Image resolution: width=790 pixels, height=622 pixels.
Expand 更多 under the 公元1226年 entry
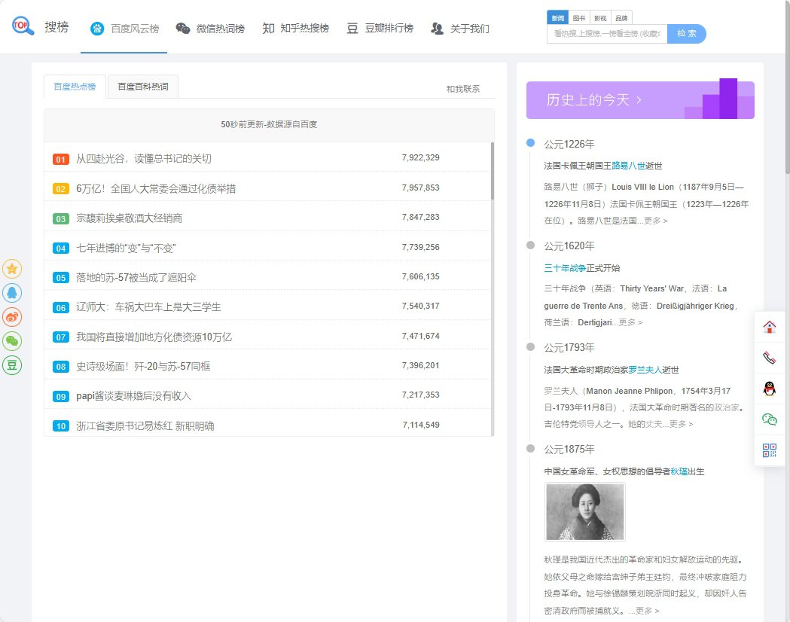point(655,221)
